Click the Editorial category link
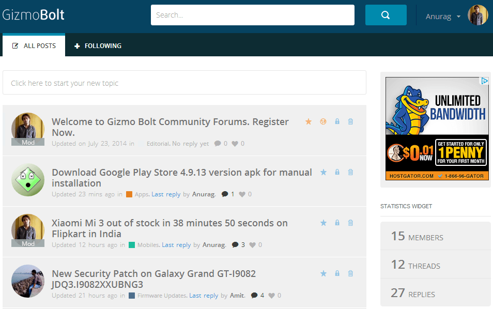Image resolution: width=493 pixels, height=309 pixels. (158, 144)
